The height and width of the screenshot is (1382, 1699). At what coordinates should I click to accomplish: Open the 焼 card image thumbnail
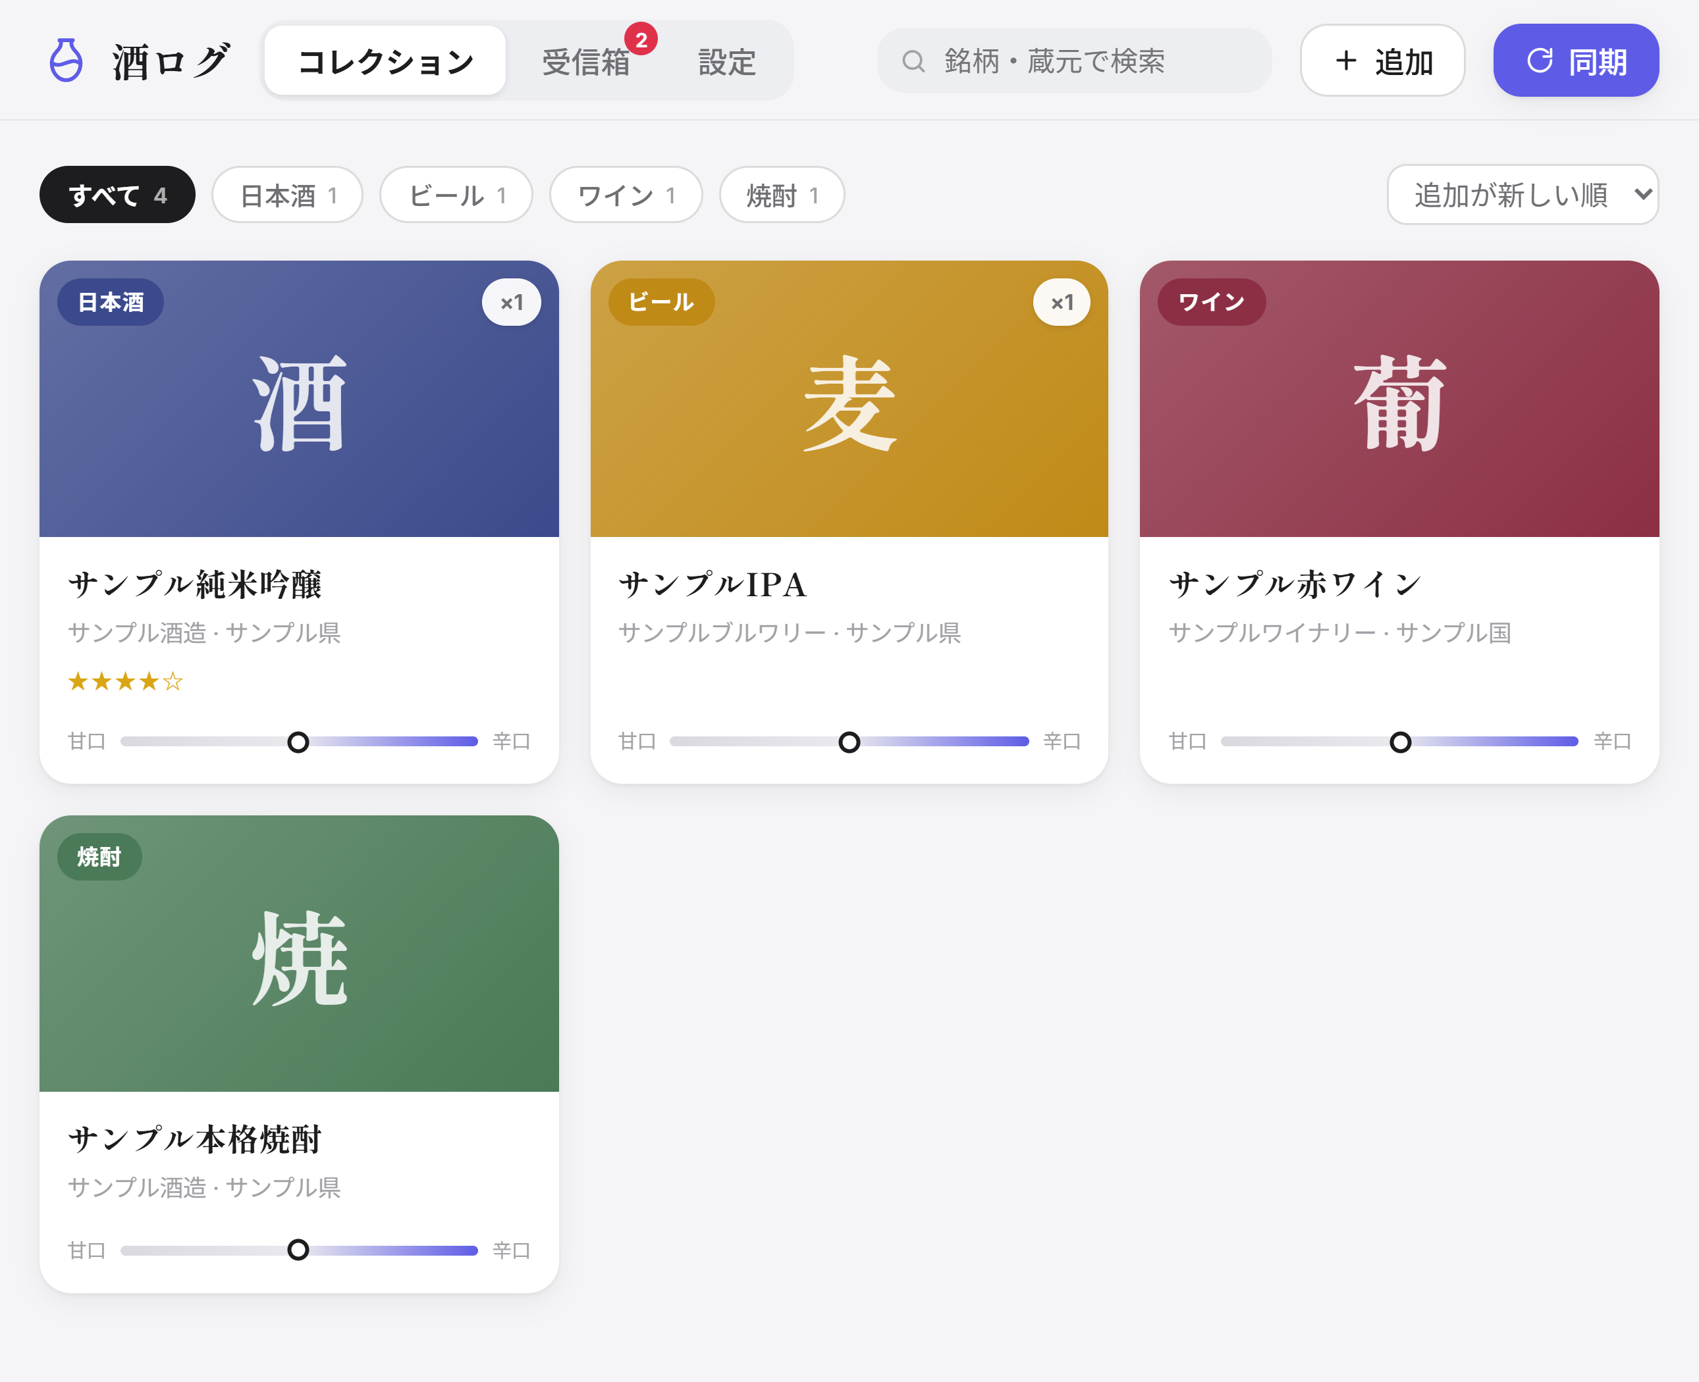pos(299,954)
